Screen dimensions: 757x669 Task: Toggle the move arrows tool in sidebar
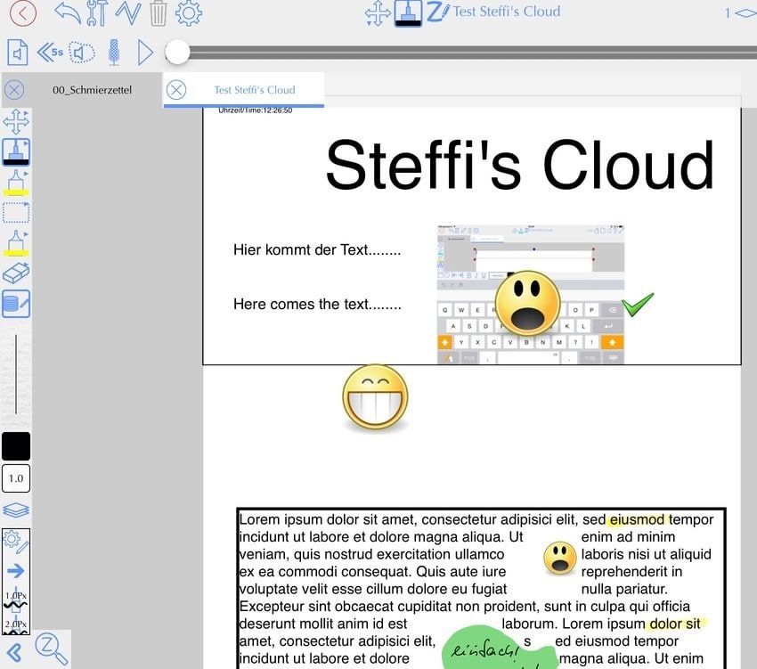pos(16,121)
